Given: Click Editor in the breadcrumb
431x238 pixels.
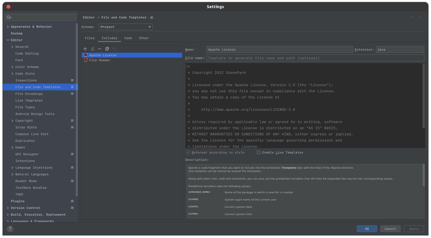Looking at the screenshot, I should 89,17.
